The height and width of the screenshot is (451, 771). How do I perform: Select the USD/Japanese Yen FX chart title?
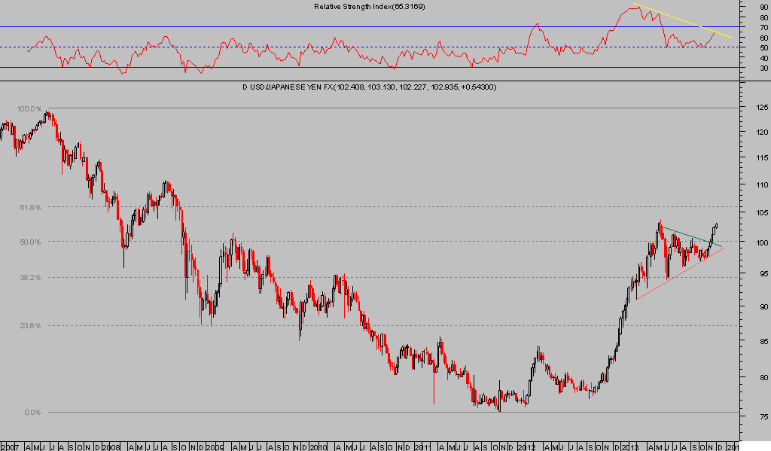[369, 87]
